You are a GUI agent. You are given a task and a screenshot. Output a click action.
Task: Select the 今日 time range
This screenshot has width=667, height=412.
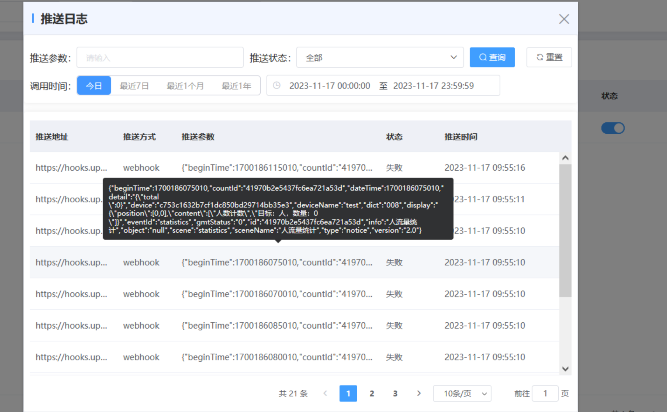click(94, 86)
